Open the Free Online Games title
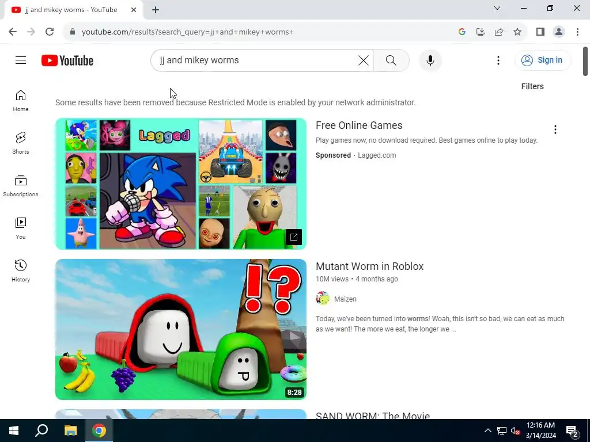590x442 pixels. [x=359, y=125]
